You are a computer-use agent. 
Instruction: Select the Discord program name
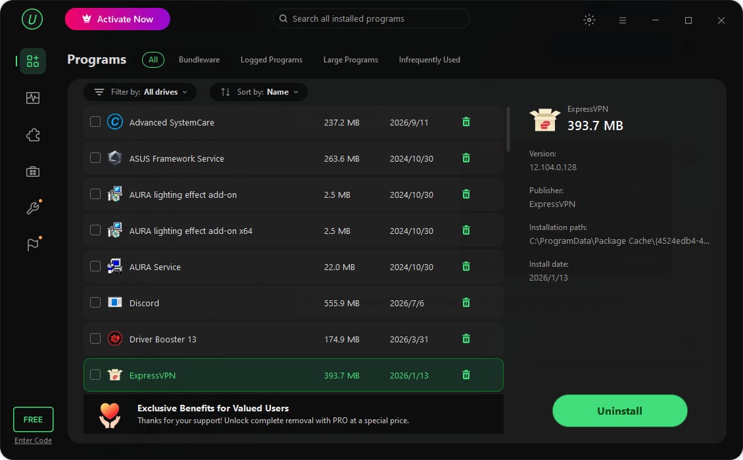[144, 303]
